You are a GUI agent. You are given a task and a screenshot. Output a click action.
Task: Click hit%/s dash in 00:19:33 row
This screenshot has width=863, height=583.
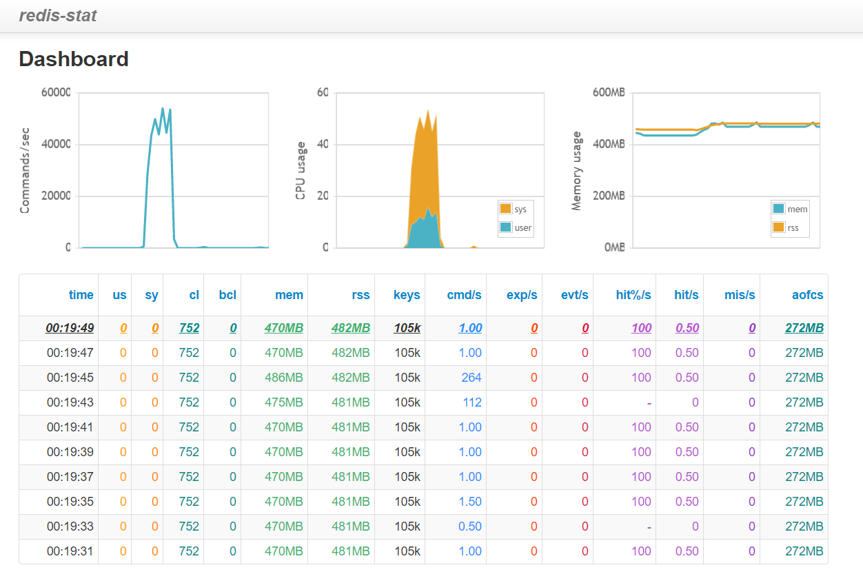click(x=649, y=526)
